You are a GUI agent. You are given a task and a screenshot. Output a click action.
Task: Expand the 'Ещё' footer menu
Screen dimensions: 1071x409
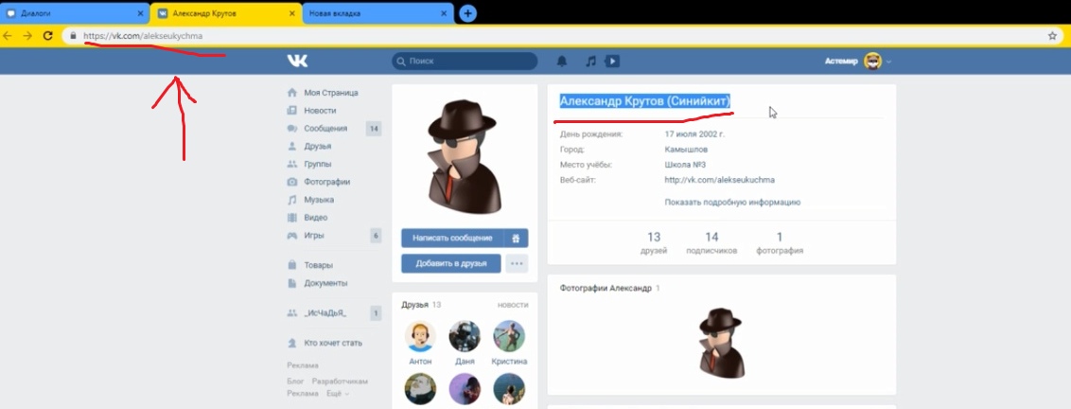point(337,393)
